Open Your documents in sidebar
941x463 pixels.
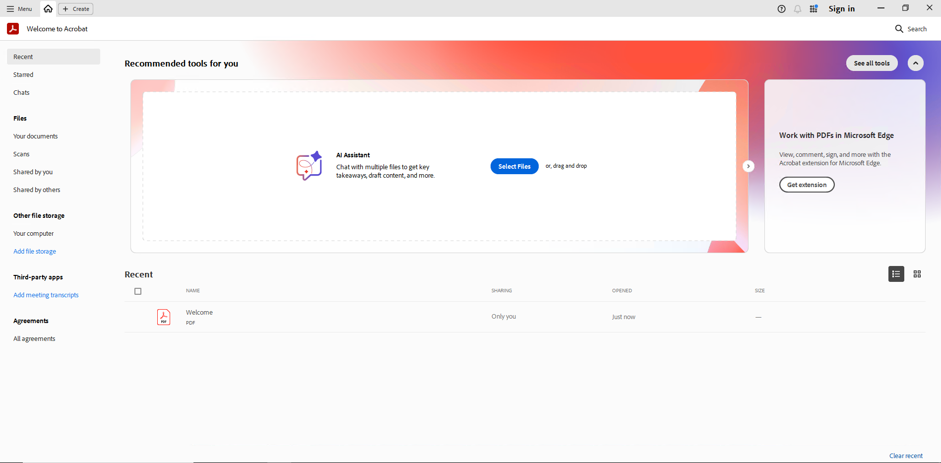[35, 136]
